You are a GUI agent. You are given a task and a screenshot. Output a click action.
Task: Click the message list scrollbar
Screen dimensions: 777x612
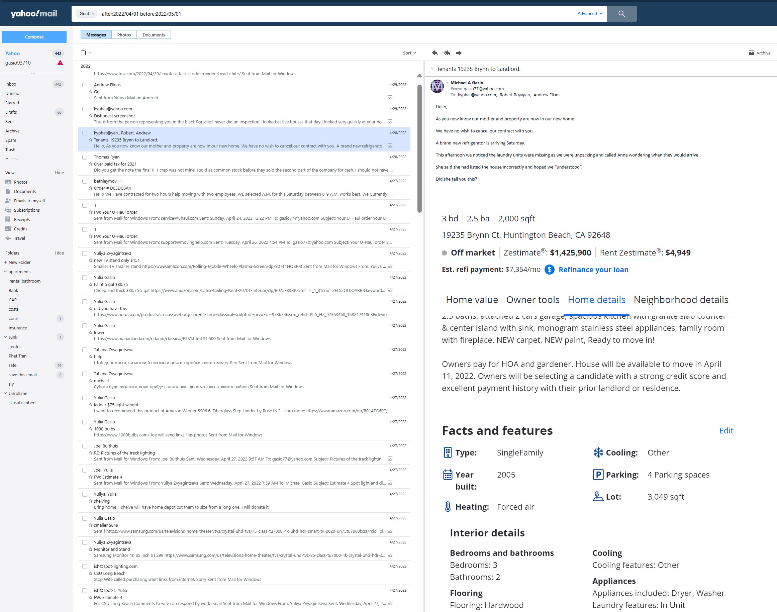click(419, 149)
